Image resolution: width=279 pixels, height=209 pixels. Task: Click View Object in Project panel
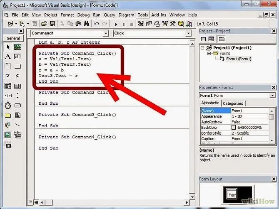[x=211, y=39]
